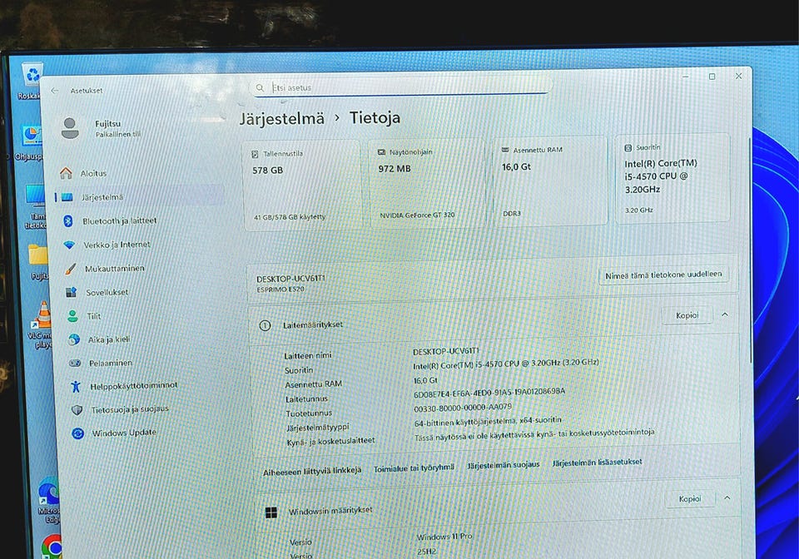Click the Windows Update sync icon
The image size is (799, 559).
78,433
